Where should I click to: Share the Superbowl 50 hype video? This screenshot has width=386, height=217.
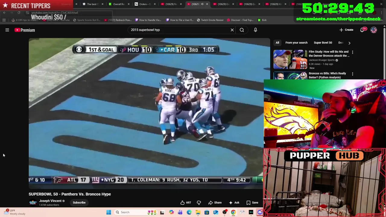pyautogui.click(x=215, y=203)
